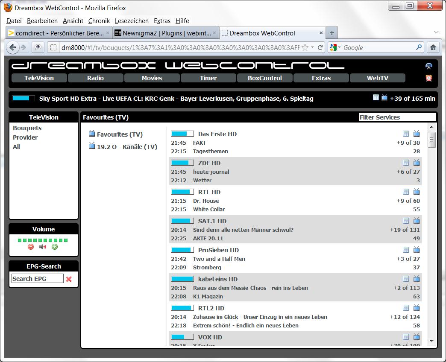
Task: Clear EPG search with red X
Action: (x=69, y=279)
